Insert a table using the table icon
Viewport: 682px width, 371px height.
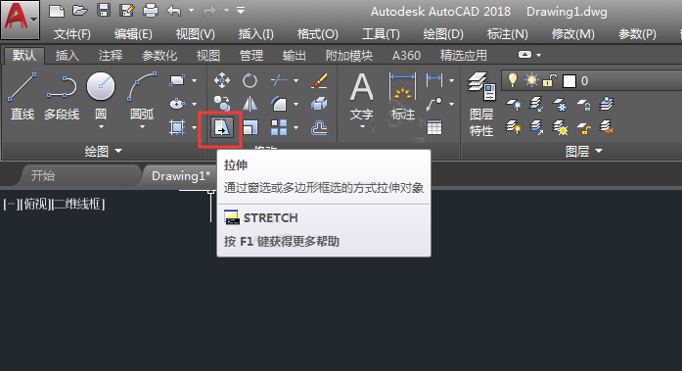(x=434, y=128)
